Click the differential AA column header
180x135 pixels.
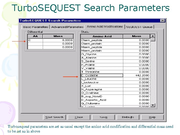point(35,36)
